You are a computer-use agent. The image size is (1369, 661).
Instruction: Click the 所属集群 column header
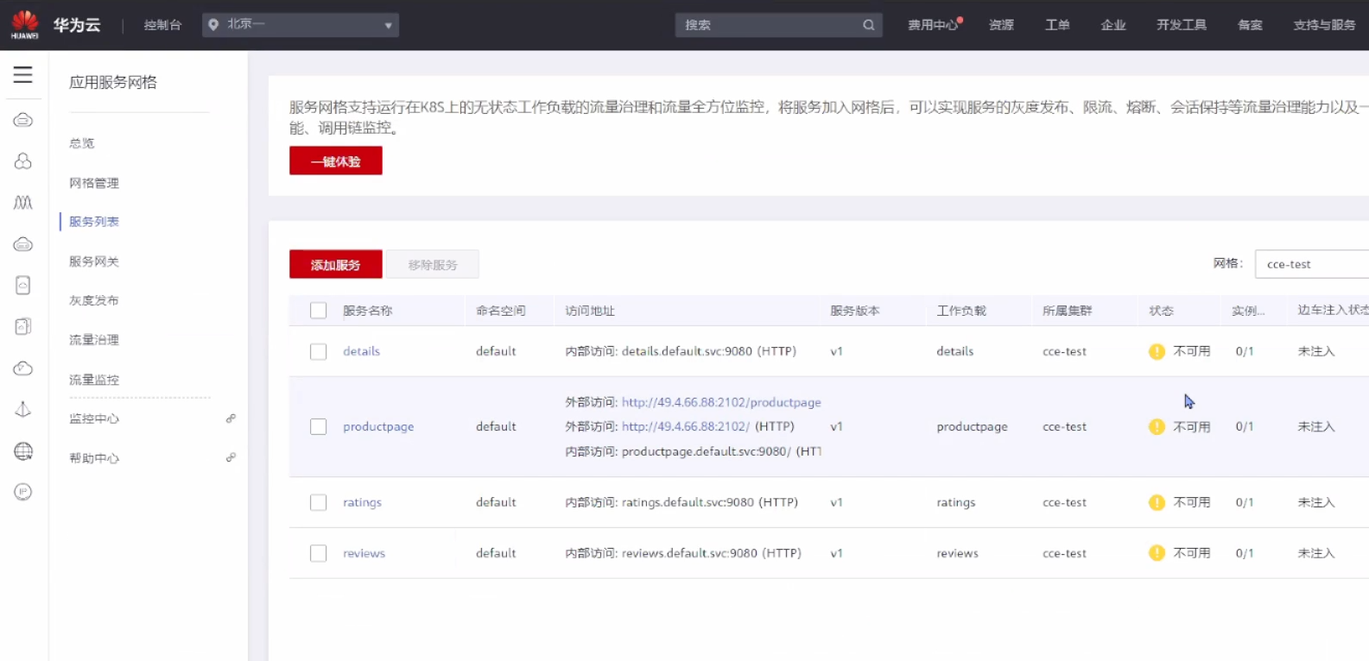coord(1068,311)
